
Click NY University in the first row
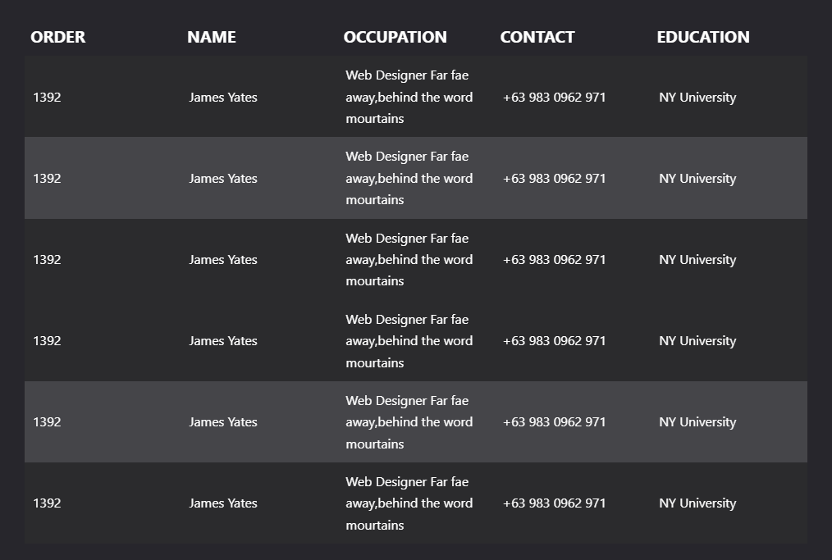tap(697, 97)
